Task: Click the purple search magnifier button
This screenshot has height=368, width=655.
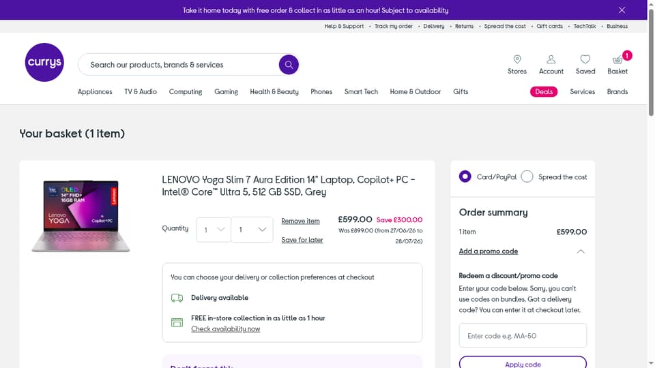Action: click(289, 65)
